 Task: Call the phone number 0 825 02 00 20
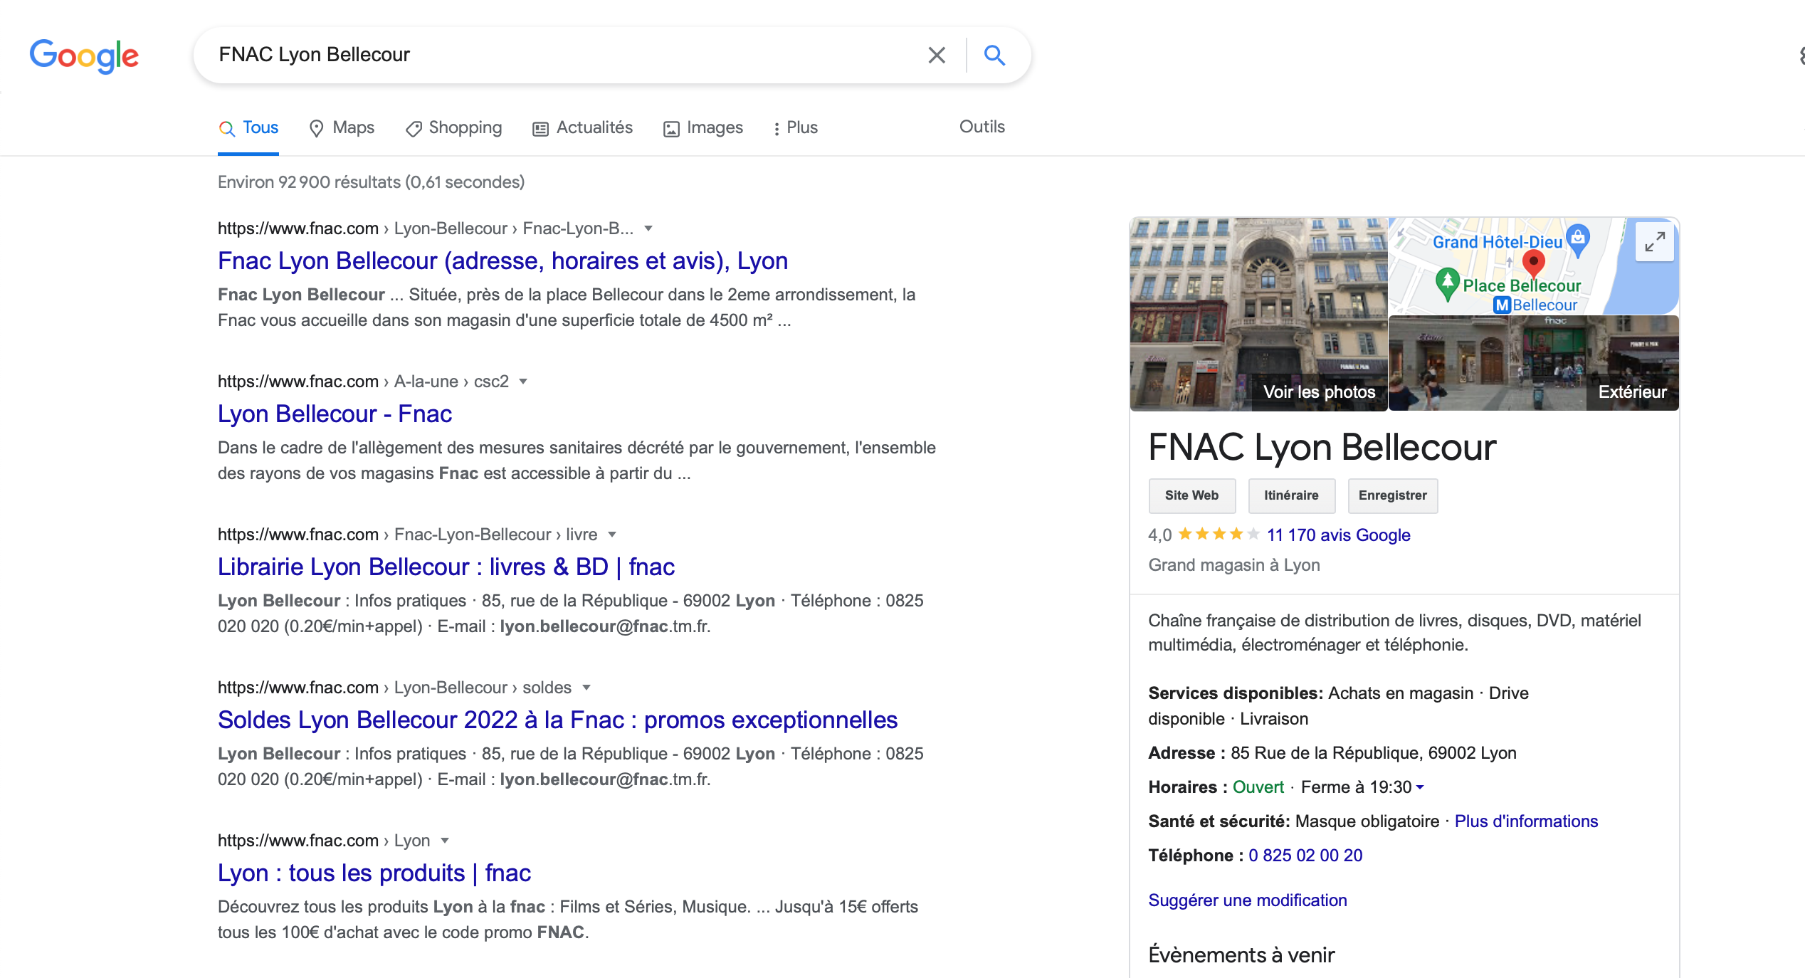1305,856
